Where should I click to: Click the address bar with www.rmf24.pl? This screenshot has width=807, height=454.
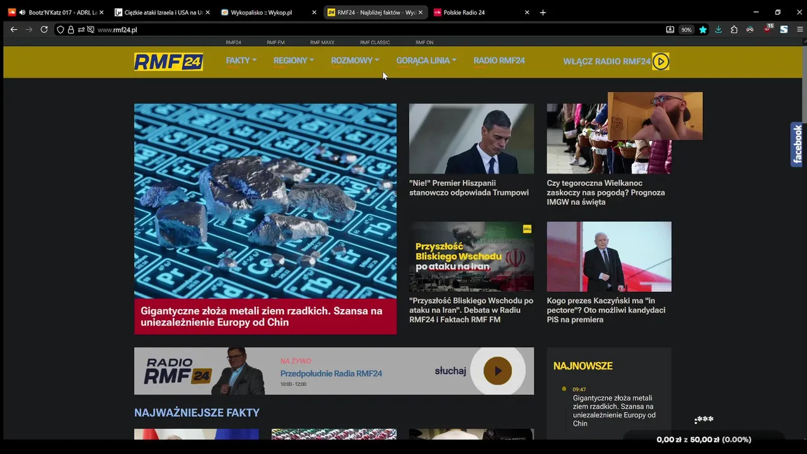[378, 30]
